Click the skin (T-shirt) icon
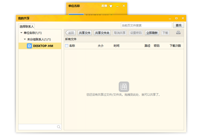The image size is (203, 135). (111, 6)
